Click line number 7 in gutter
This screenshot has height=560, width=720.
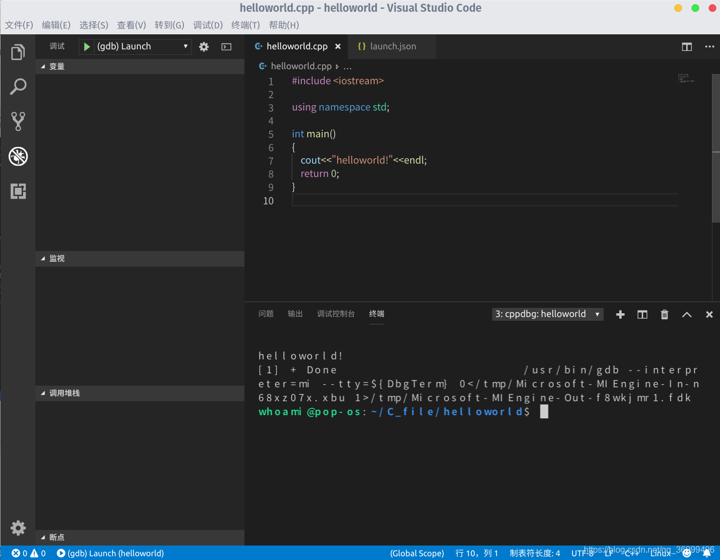pos(271,161)
